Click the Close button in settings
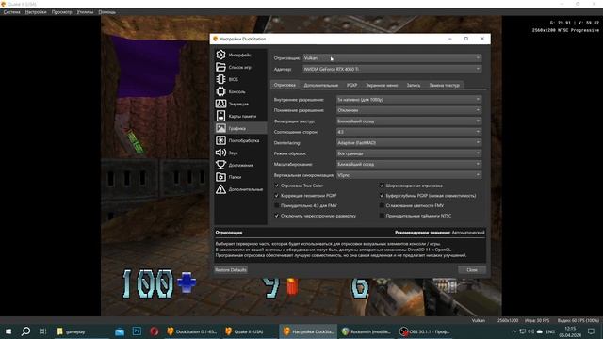Viewport: 603px width, 339px height. (472, 270)
